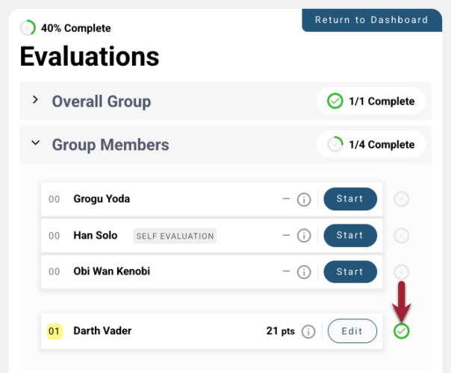
Task: Start the Han Solo self evaluation
Action: pyautogui.click(x=349, y=236)
